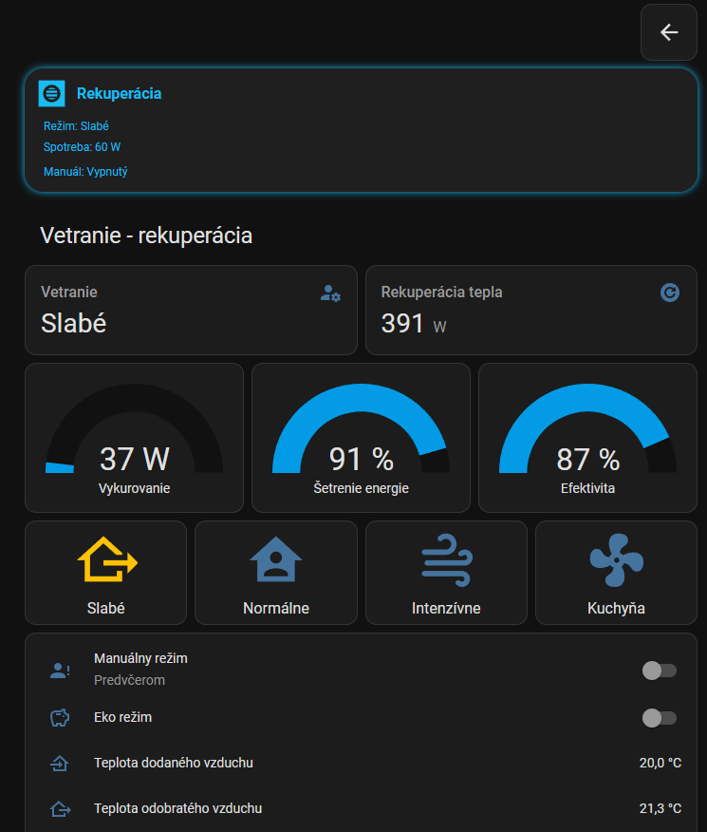Enable the Eko režim switch
707x832 pixels.
660,717
